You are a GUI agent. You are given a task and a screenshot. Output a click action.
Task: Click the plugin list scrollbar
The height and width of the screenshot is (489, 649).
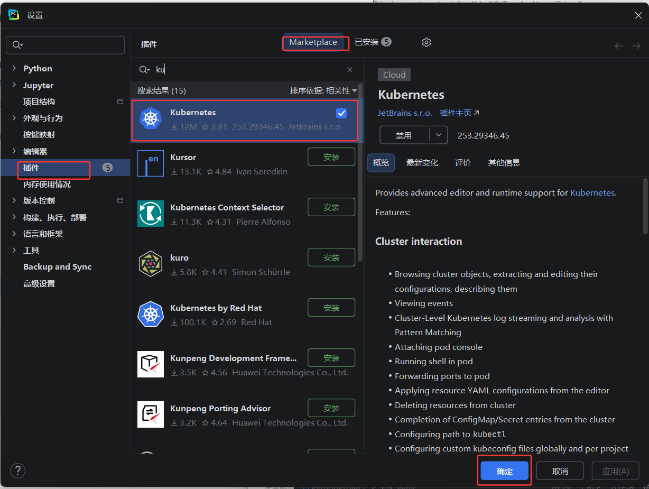(360, 172)
